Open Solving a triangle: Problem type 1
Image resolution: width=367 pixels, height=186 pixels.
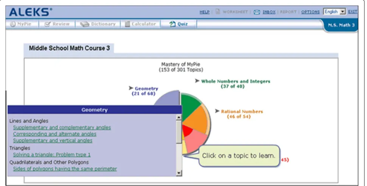click(52, 155)
